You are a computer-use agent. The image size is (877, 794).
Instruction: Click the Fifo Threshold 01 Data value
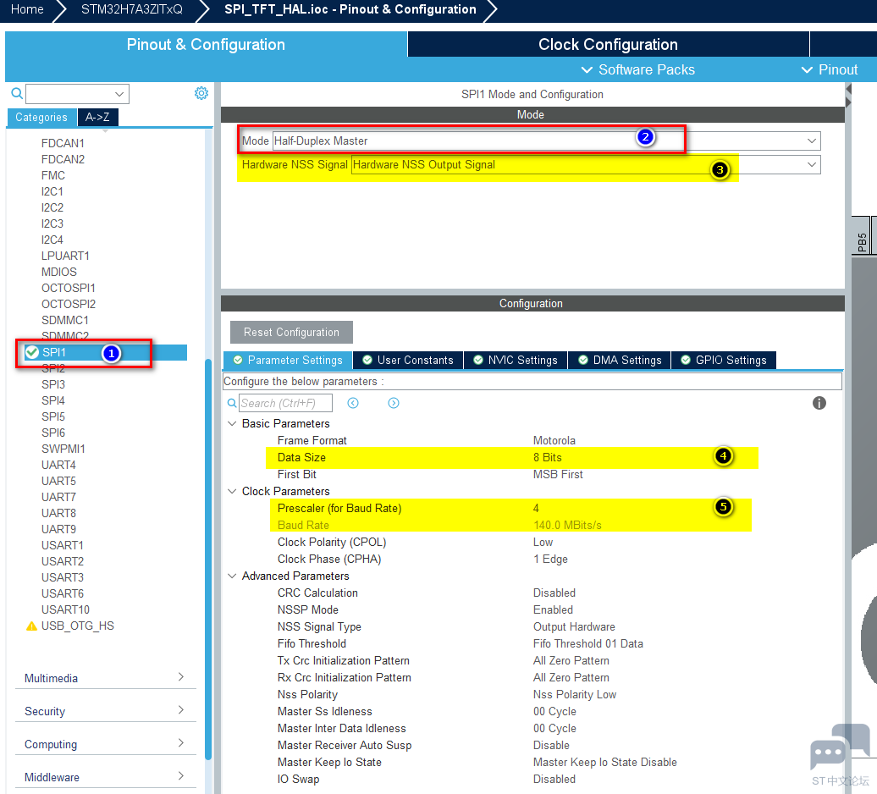[x=587, y=643]
